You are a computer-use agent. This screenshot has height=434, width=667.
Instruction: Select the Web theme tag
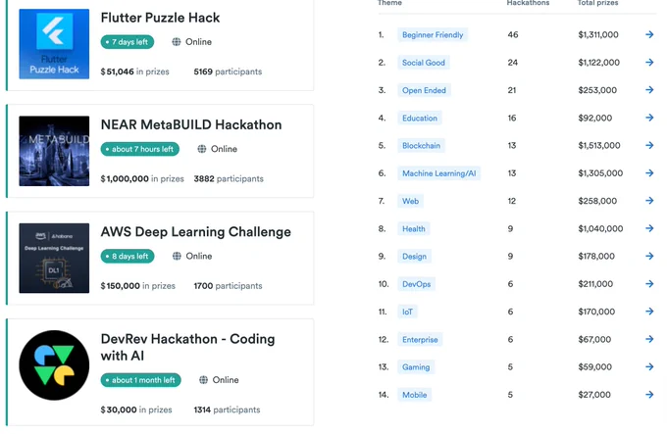pos(410,201)
